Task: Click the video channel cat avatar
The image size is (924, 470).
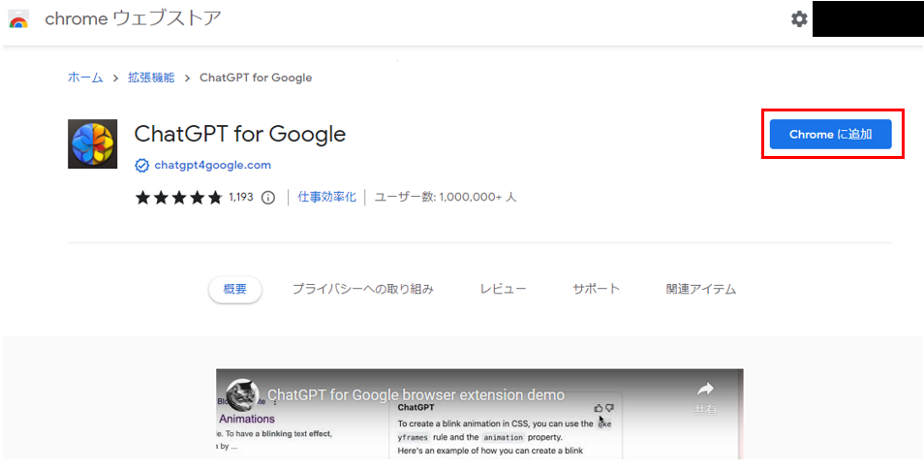Action: pos(242,395)
